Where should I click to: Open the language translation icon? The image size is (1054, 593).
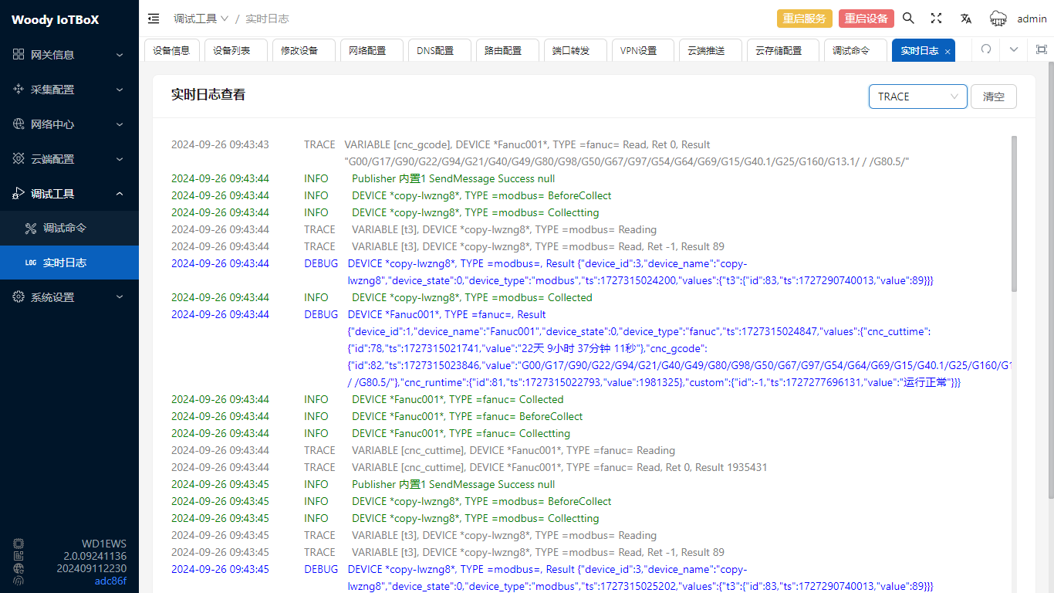pyautogui.click(x=965, y=19)
